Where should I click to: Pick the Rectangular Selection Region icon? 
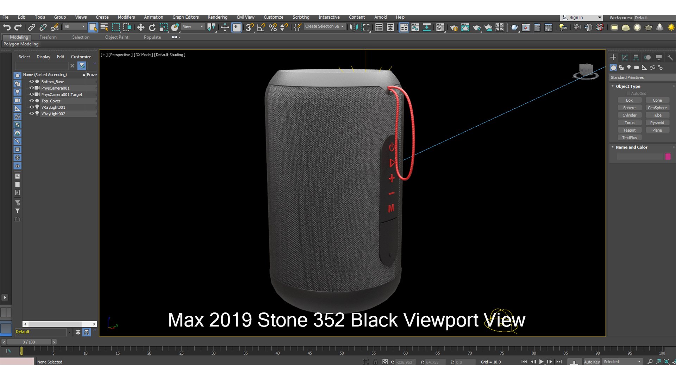(x=116, y=27)
